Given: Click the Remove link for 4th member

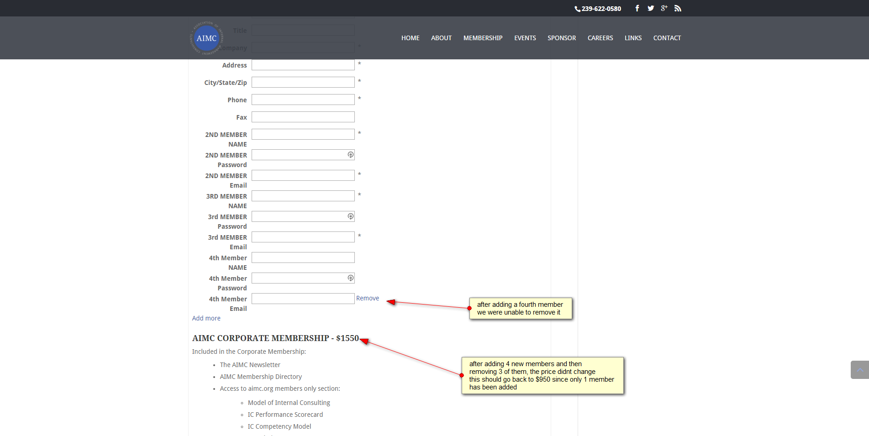Looking at the screenshot, I should pos(368,298).
